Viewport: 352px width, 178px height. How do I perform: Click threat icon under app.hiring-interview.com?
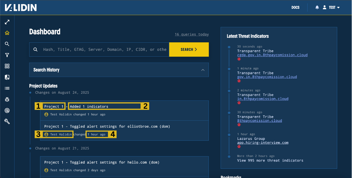239,147
